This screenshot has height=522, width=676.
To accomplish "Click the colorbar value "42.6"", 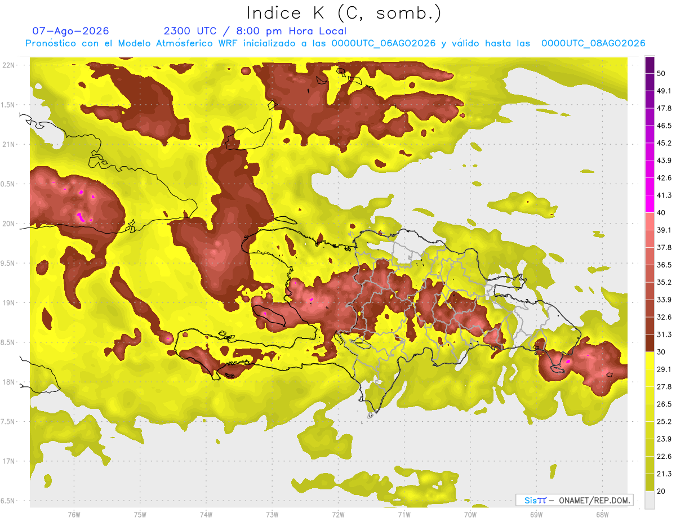I will pos(664,178).
